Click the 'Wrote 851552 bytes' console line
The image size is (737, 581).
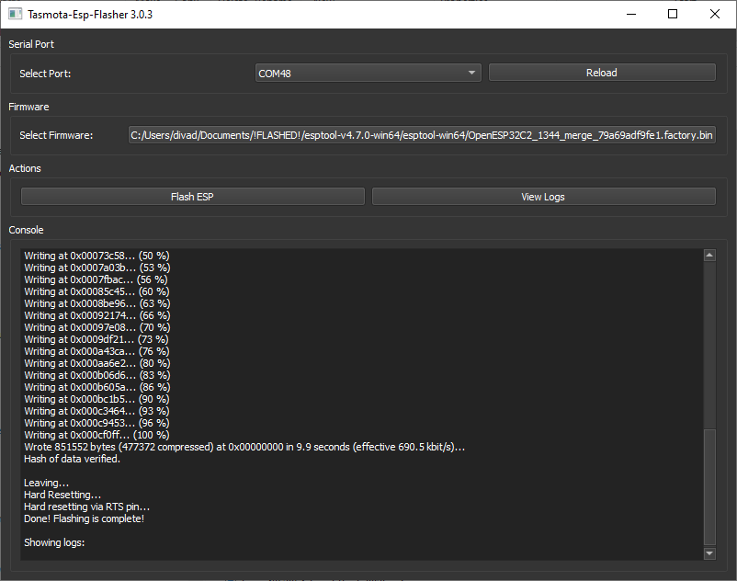(244, 447)
